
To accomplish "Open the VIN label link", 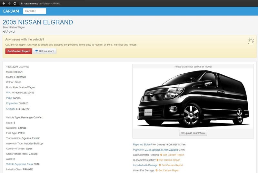I will pyautogui.click(x=8, y=92).
